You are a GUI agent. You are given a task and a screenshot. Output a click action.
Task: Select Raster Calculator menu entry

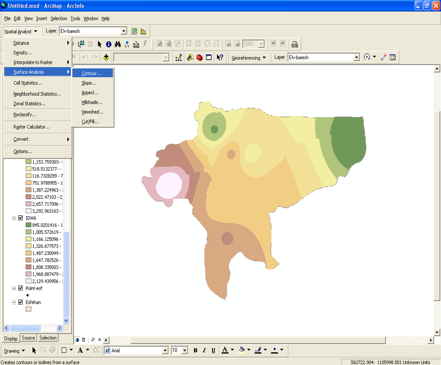coord(31,127)
